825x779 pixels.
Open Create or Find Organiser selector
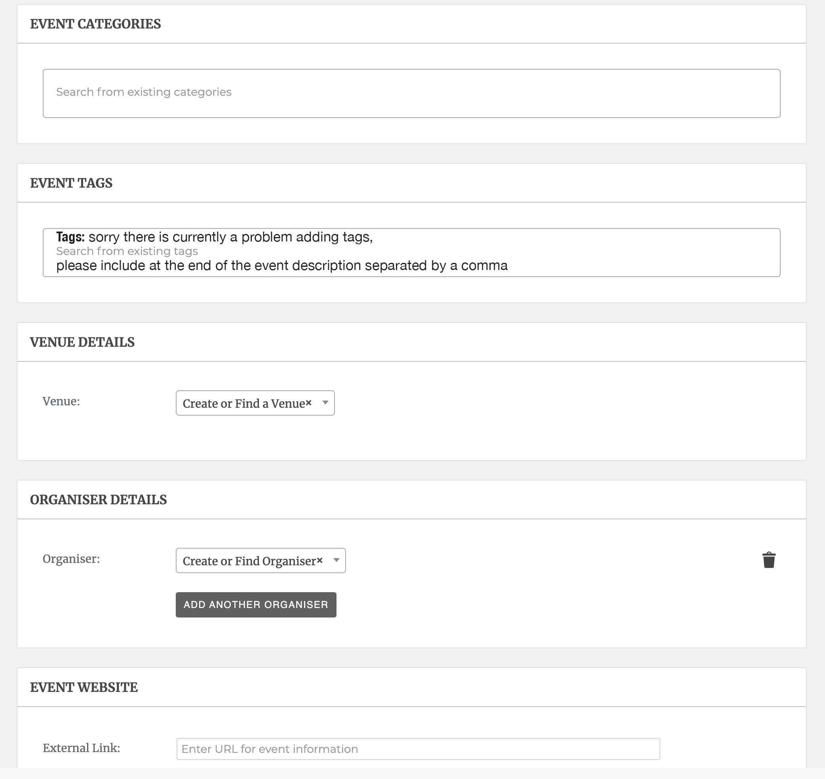pyautogui.click(x=249, y=561)
